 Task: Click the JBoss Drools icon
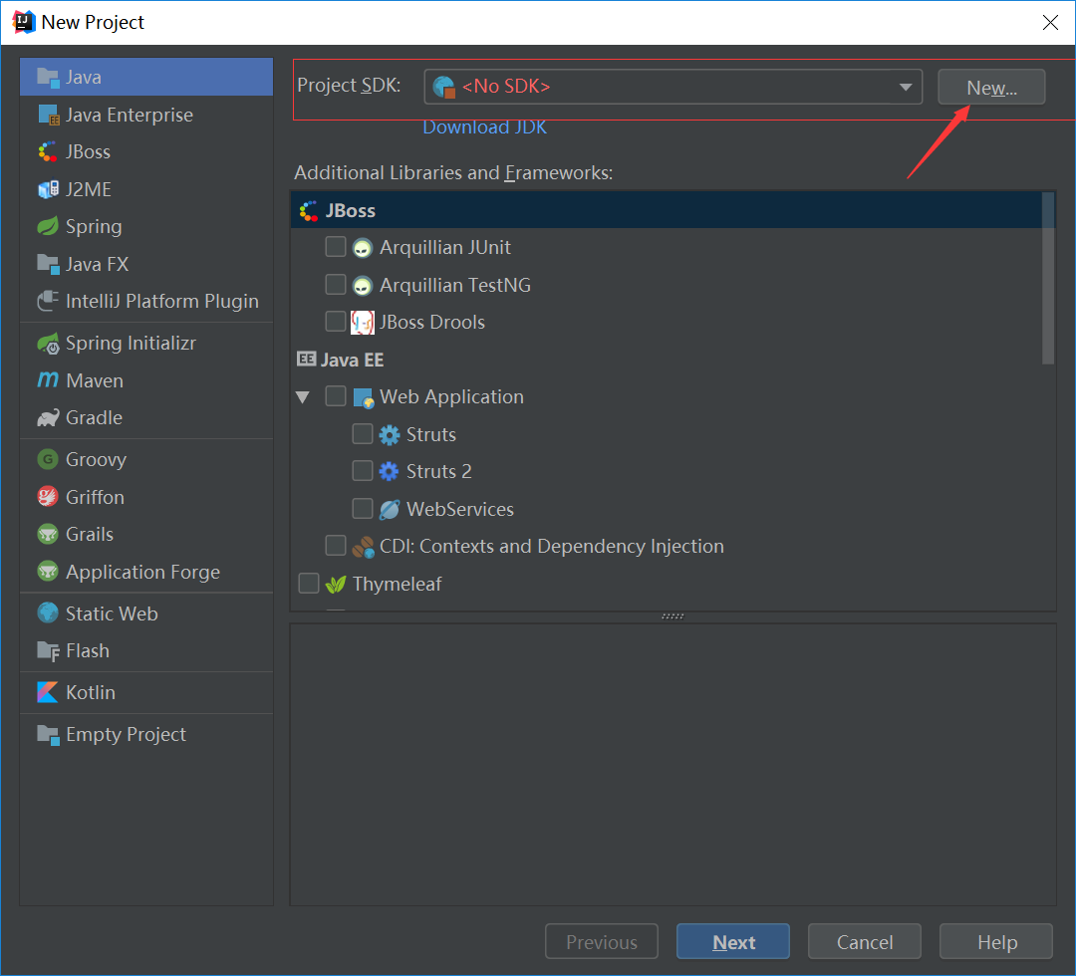[363, 323]
